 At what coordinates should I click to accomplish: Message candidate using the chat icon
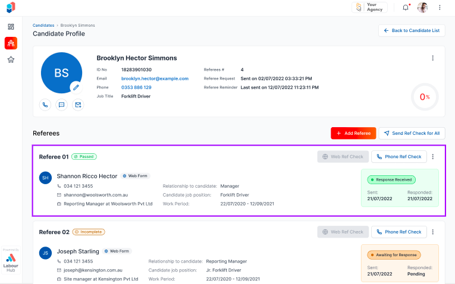[x=61, y=105]
